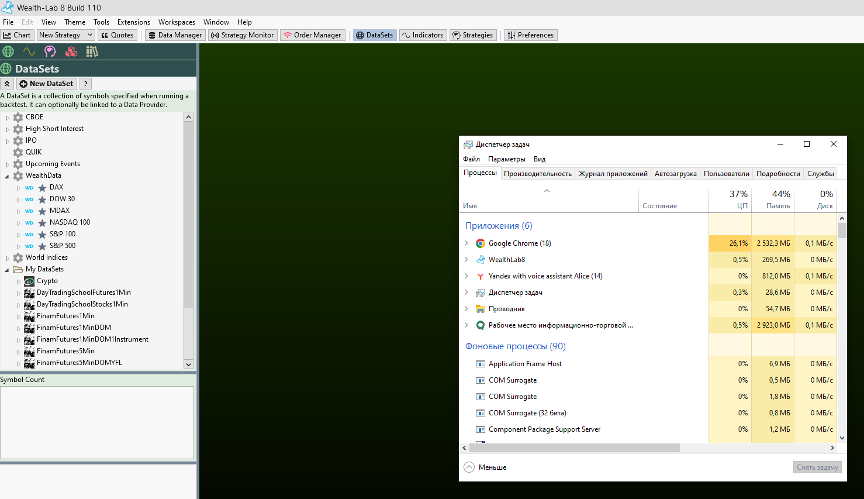Sort processes by the ЦП column header
The width and height of the screenshot is (864, 499).
(x=730, y=199)
